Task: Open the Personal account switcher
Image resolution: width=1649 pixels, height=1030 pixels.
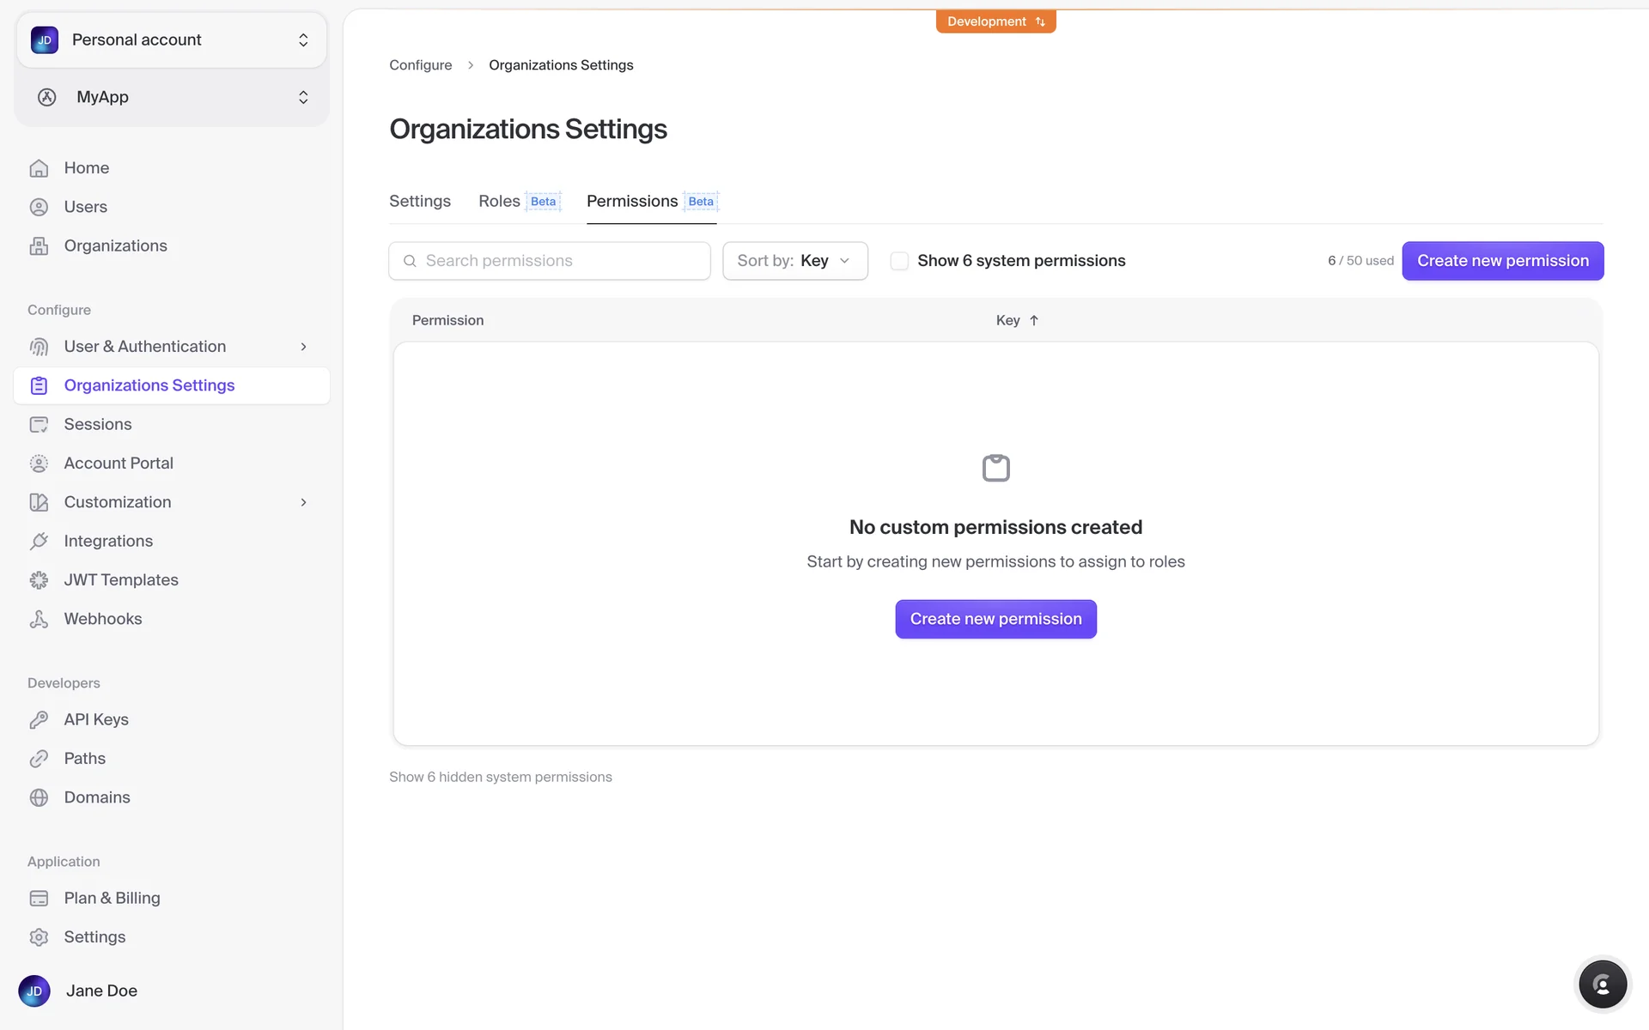Action: pos(172,40)
